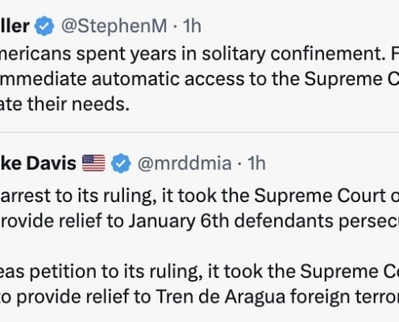Viewport: 399px width, 322px height.
Task: Click the divider line between the two posts
Action: click(199, 132)
